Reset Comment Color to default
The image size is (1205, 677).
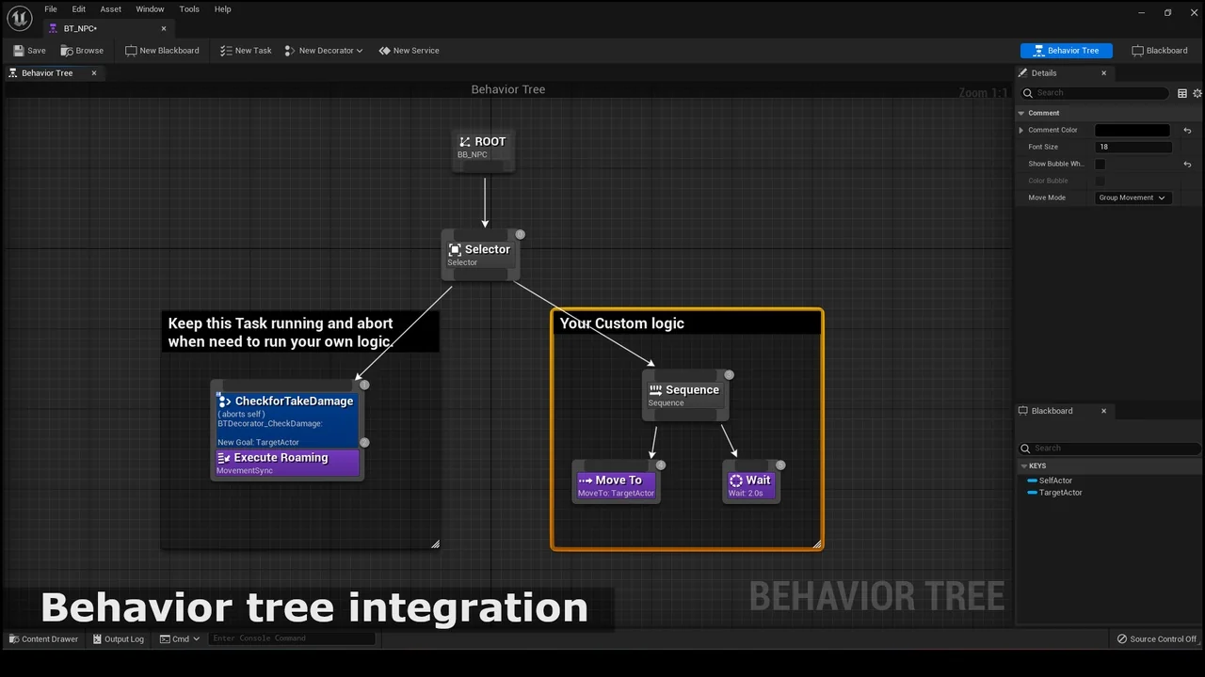(1187, 131)
